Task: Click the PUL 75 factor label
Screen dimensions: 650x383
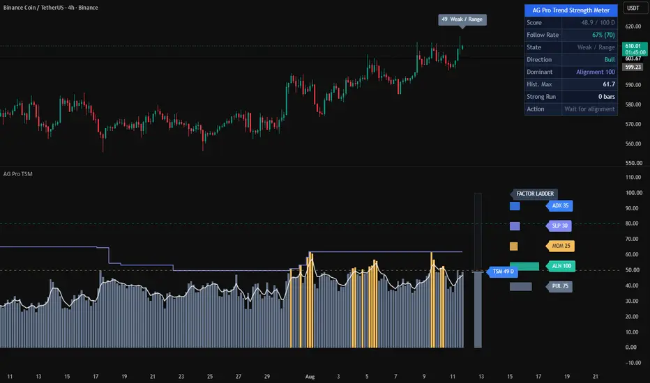Action: coord(559,286)
